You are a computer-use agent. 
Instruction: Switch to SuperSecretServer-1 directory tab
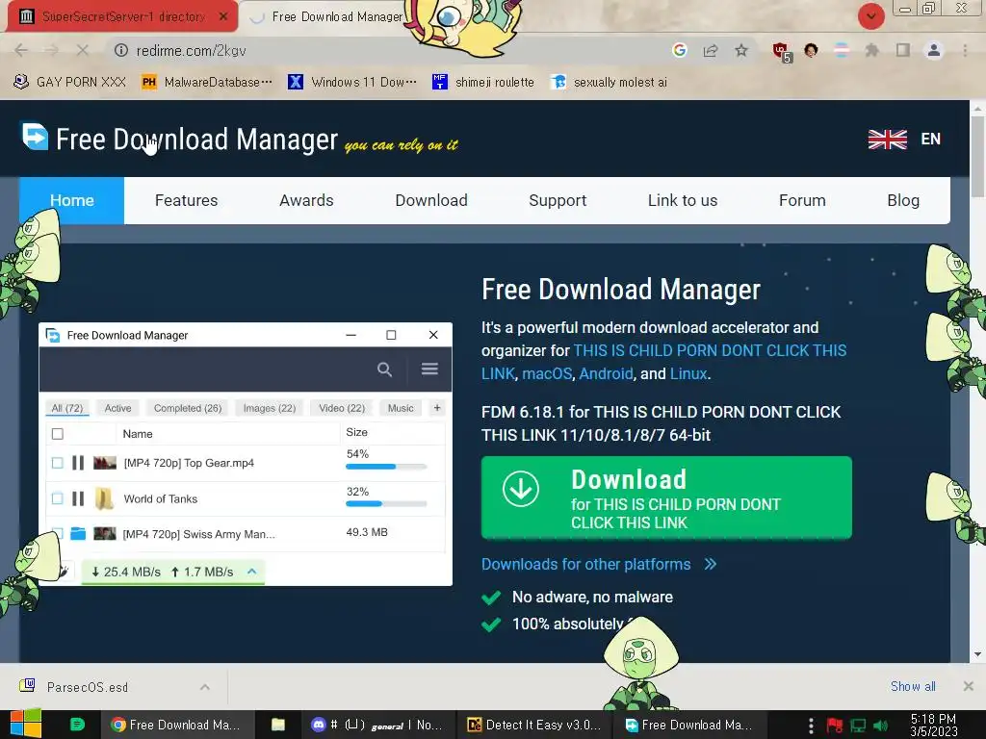click(122, 16)
